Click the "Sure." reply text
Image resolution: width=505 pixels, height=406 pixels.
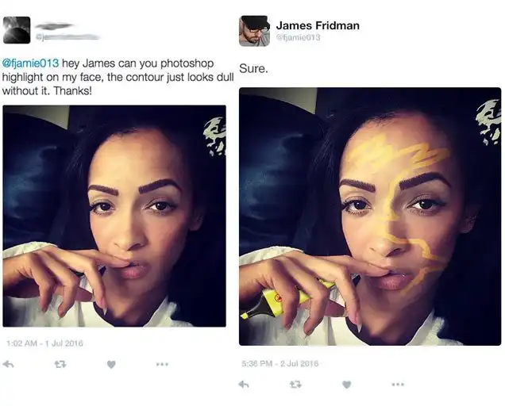tap(253, 68)
